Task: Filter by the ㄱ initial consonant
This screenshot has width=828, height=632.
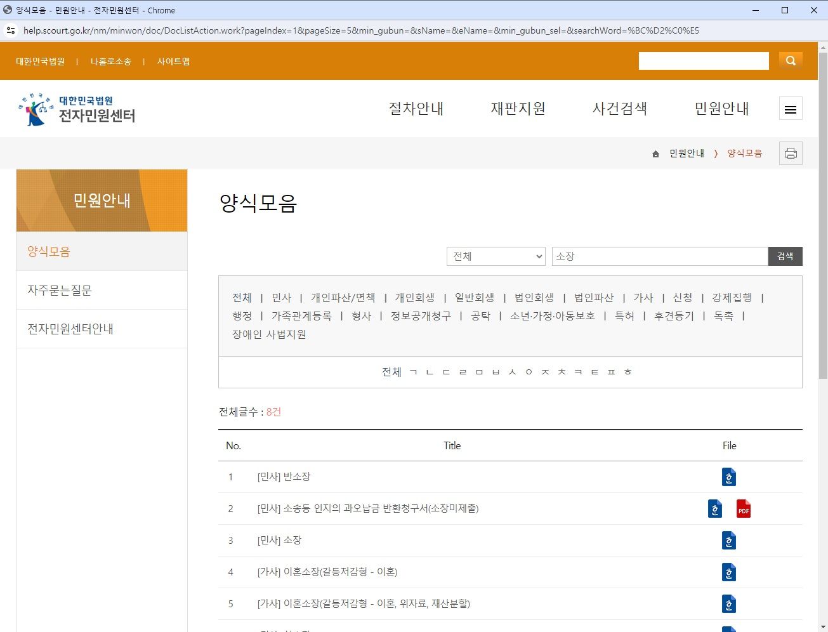Action: pyautogui.click(x=414, y=372)
